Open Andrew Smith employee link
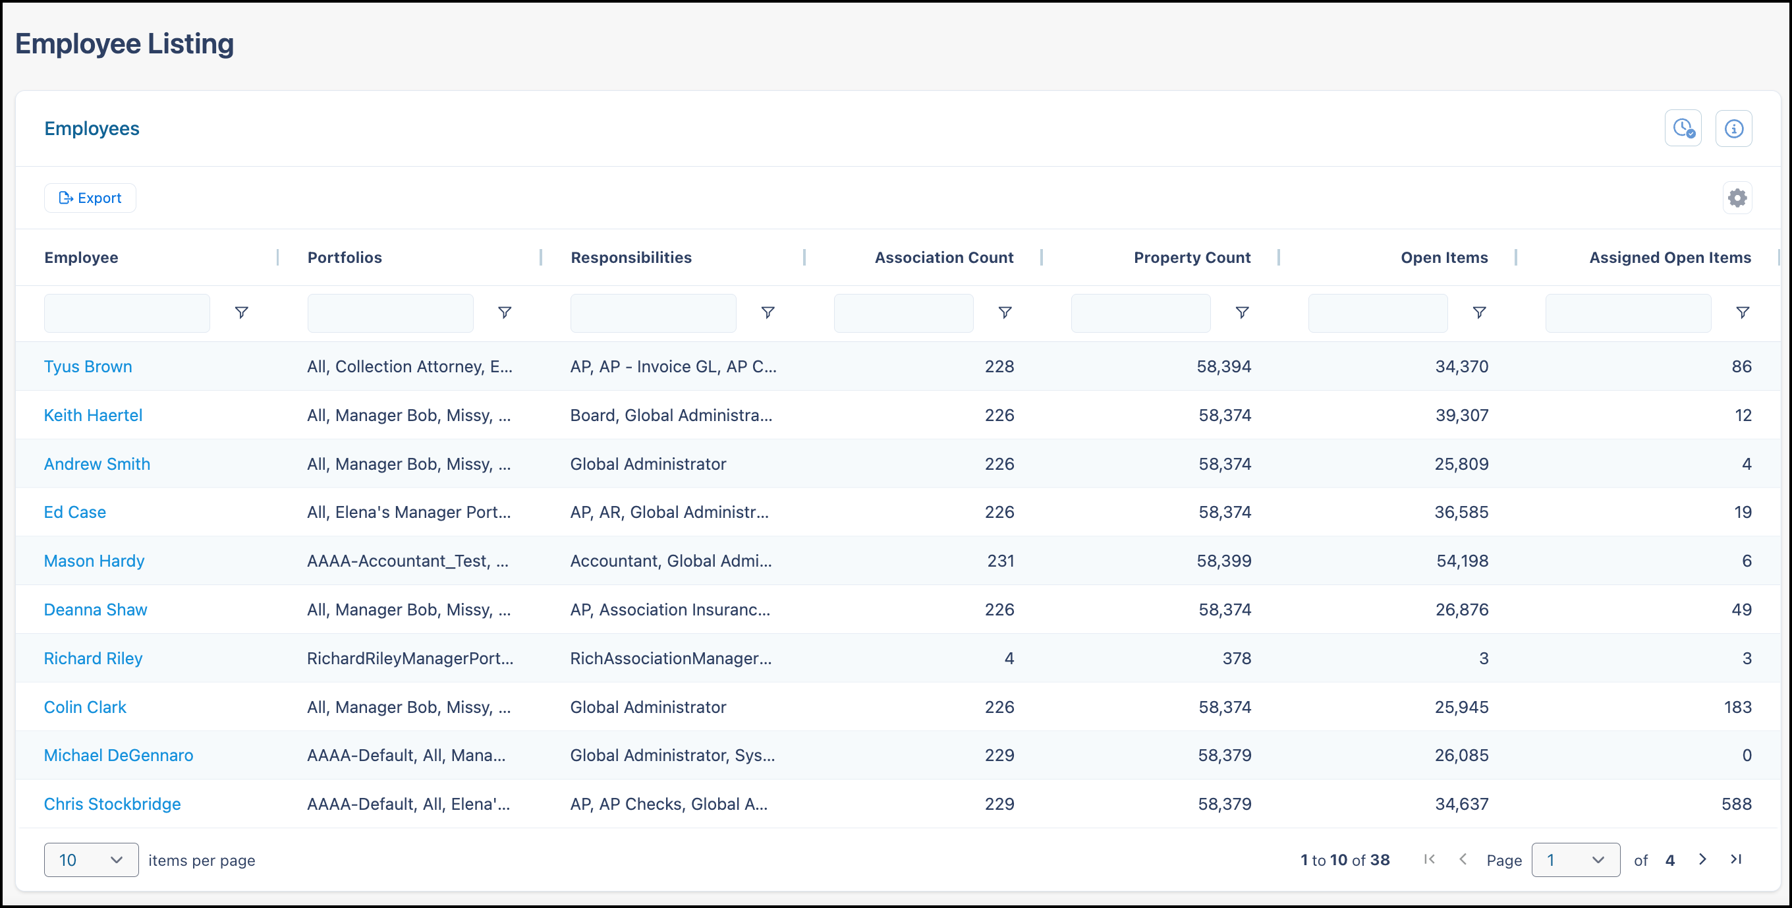The width and height of the screenshot is (1792, 908). pos(97,464)
